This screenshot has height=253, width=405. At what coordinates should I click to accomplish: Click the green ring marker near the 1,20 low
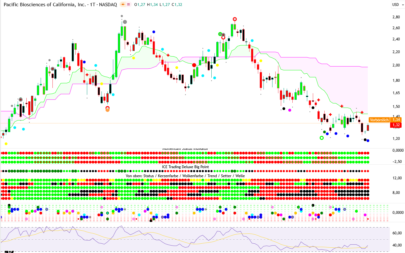click(x=322, y=138)
